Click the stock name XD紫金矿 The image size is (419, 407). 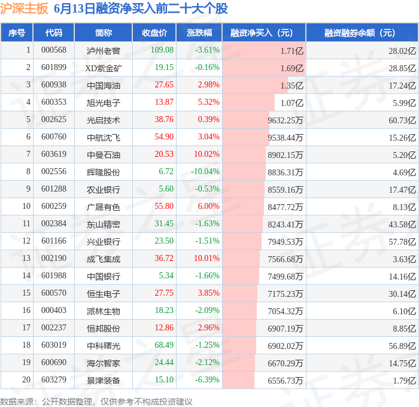coord(104,68)
